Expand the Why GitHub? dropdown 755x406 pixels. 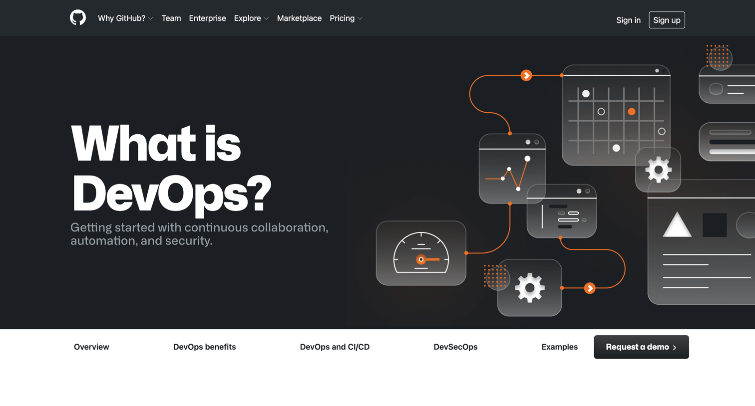click(125, 18)
